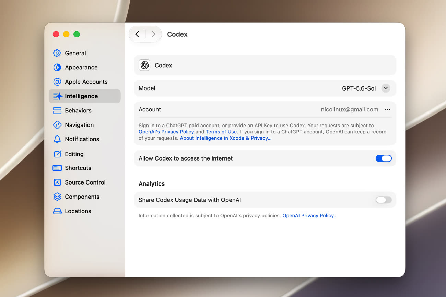Click the Behaviors icon in sidebar
This screenshot has height=297, width=446.
57,110
